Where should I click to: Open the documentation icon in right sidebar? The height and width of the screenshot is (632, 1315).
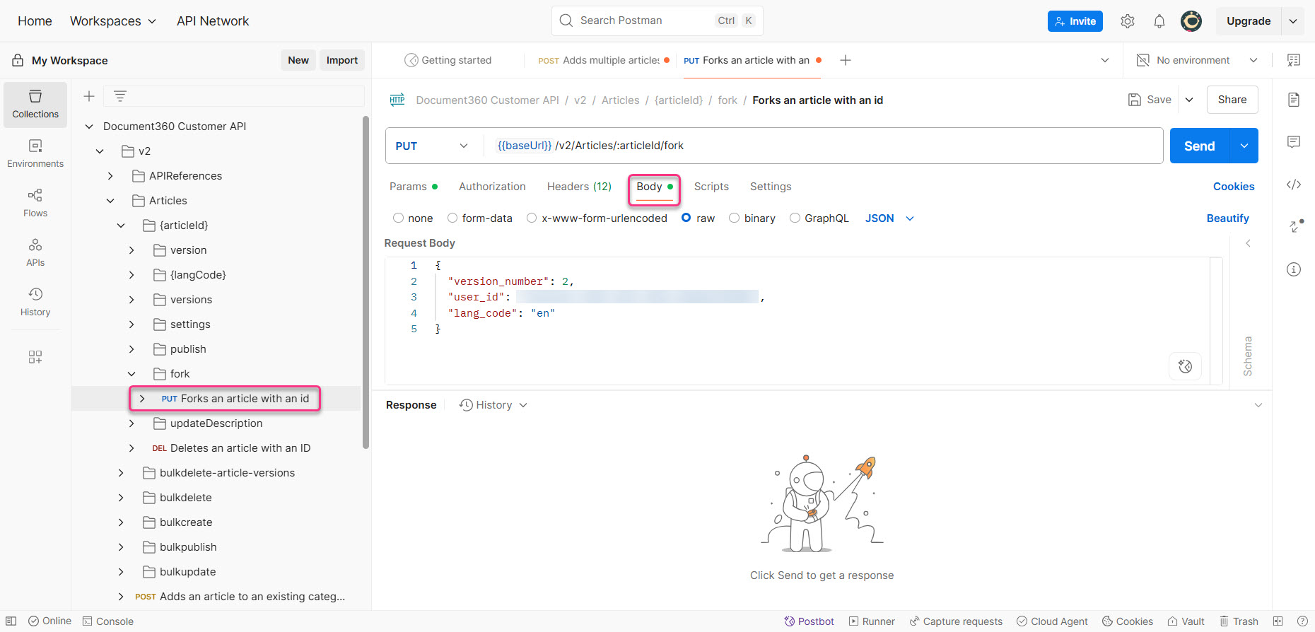[x=1294, y=100]
